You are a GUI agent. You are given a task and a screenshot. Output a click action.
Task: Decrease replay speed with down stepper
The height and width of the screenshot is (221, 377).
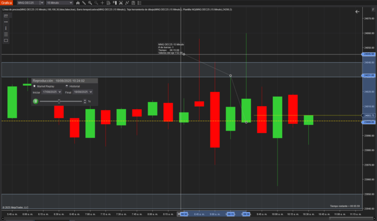tap(85, 102)
